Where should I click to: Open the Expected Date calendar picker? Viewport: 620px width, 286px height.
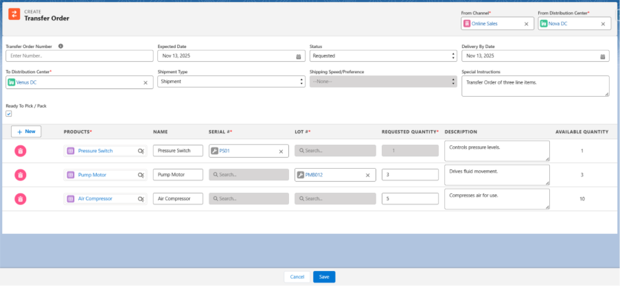pos(299,56)
